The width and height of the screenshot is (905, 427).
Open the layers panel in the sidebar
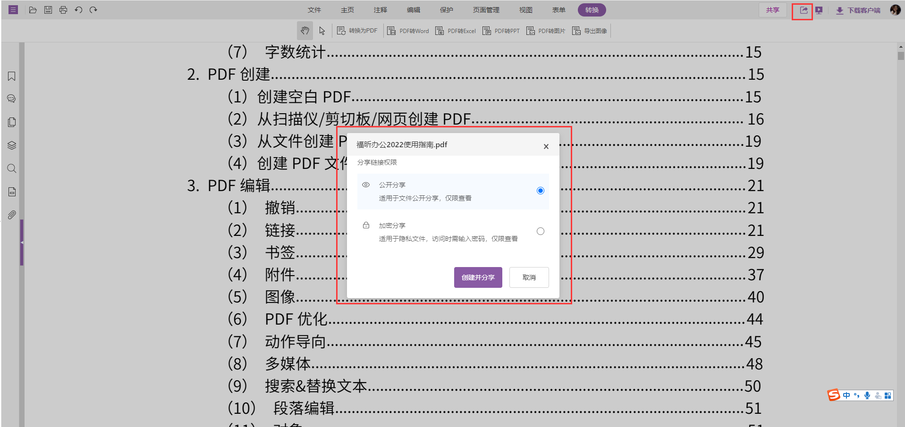coord(11,145)
